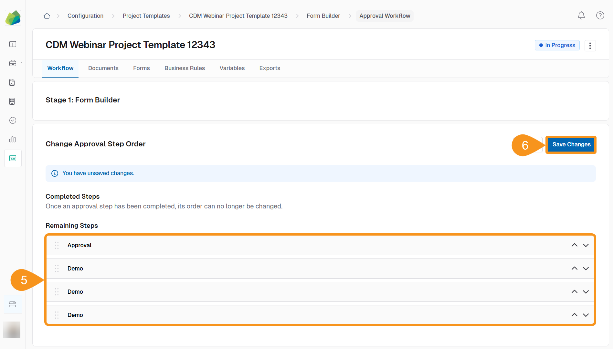Navigate home using the breadcrumb home icon

coord(47,16)
